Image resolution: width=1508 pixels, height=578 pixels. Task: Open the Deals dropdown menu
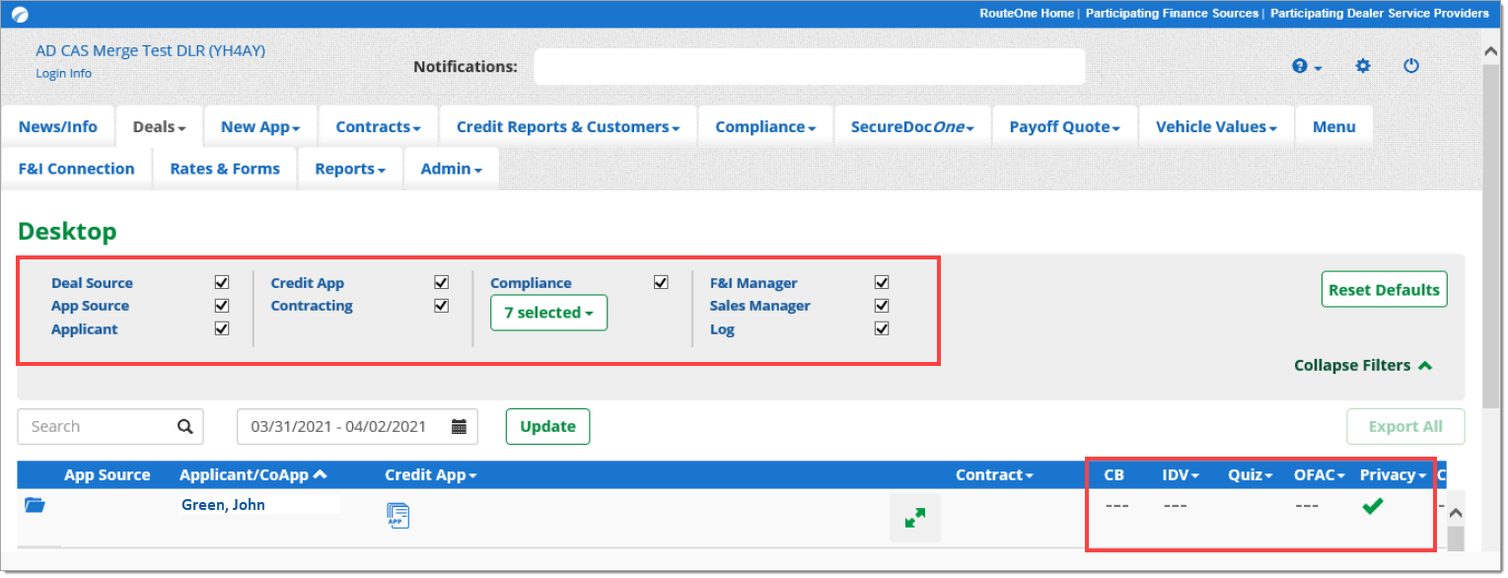[x=160, y=126]
